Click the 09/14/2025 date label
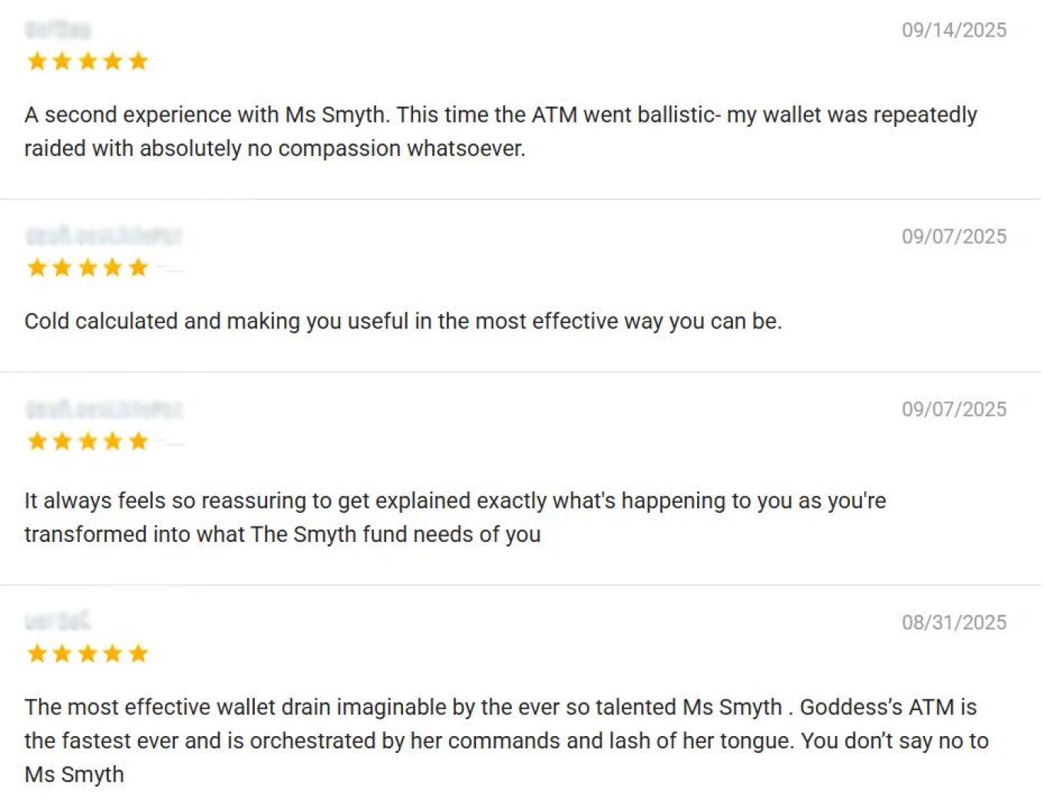 click(x=953, y=30)
